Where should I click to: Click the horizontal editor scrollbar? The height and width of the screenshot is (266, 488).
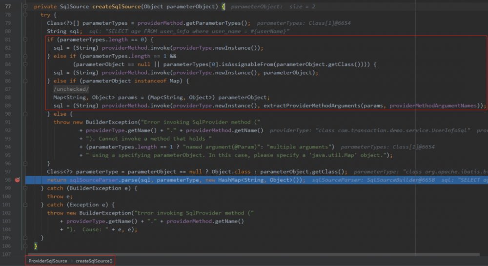(254, 254)
